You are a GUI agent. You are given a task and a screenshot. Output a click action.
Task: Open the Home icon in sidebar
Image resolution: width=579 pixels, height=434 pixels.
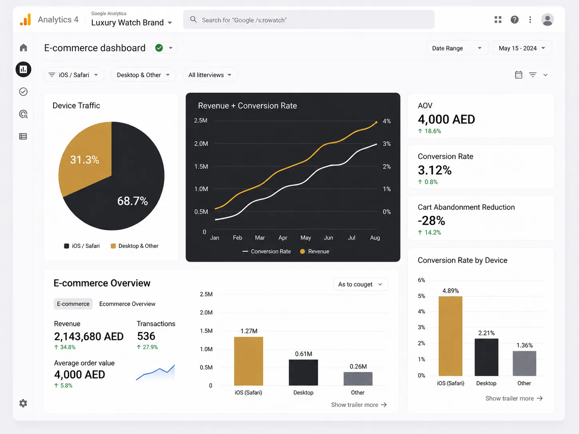click(x=23, y=48)
